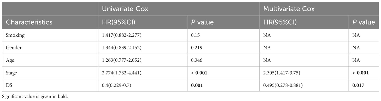Click the univariate HR(95%CI) subheader

118,22
